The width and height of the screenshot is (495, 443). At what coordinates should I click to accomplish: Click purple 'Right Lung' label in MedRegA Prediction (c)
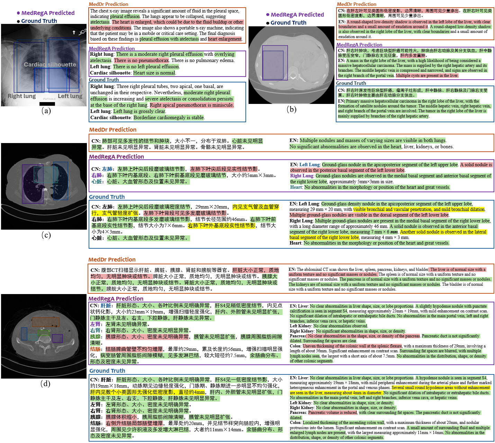pos(301,176)
